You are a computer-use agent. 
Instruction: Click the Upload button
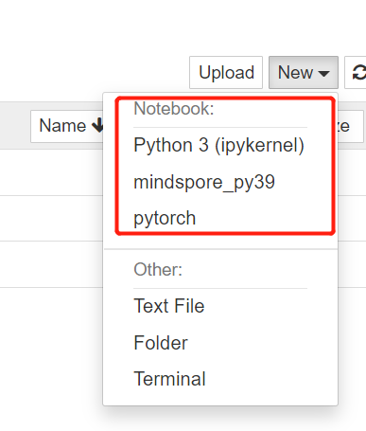(x=226, y=73)
